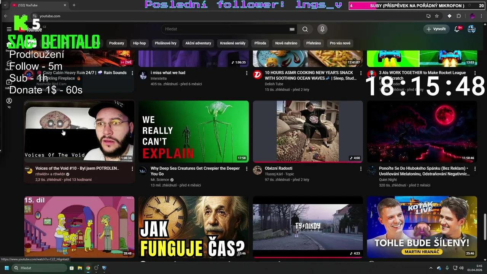Screen dimensions: 487x274
Task: Open the Chrome three-dot menu
Action: (482, 16)
